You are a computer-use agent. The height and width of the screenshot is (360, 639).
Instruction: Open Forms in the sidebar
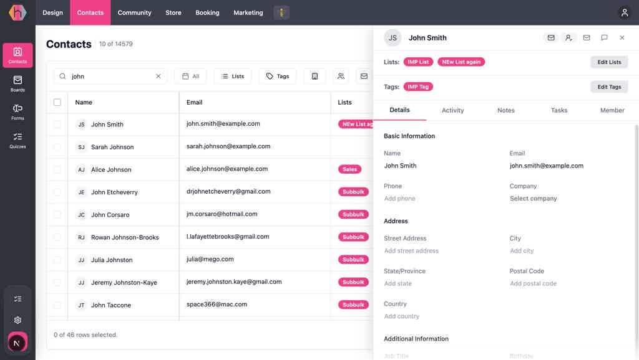17,112
